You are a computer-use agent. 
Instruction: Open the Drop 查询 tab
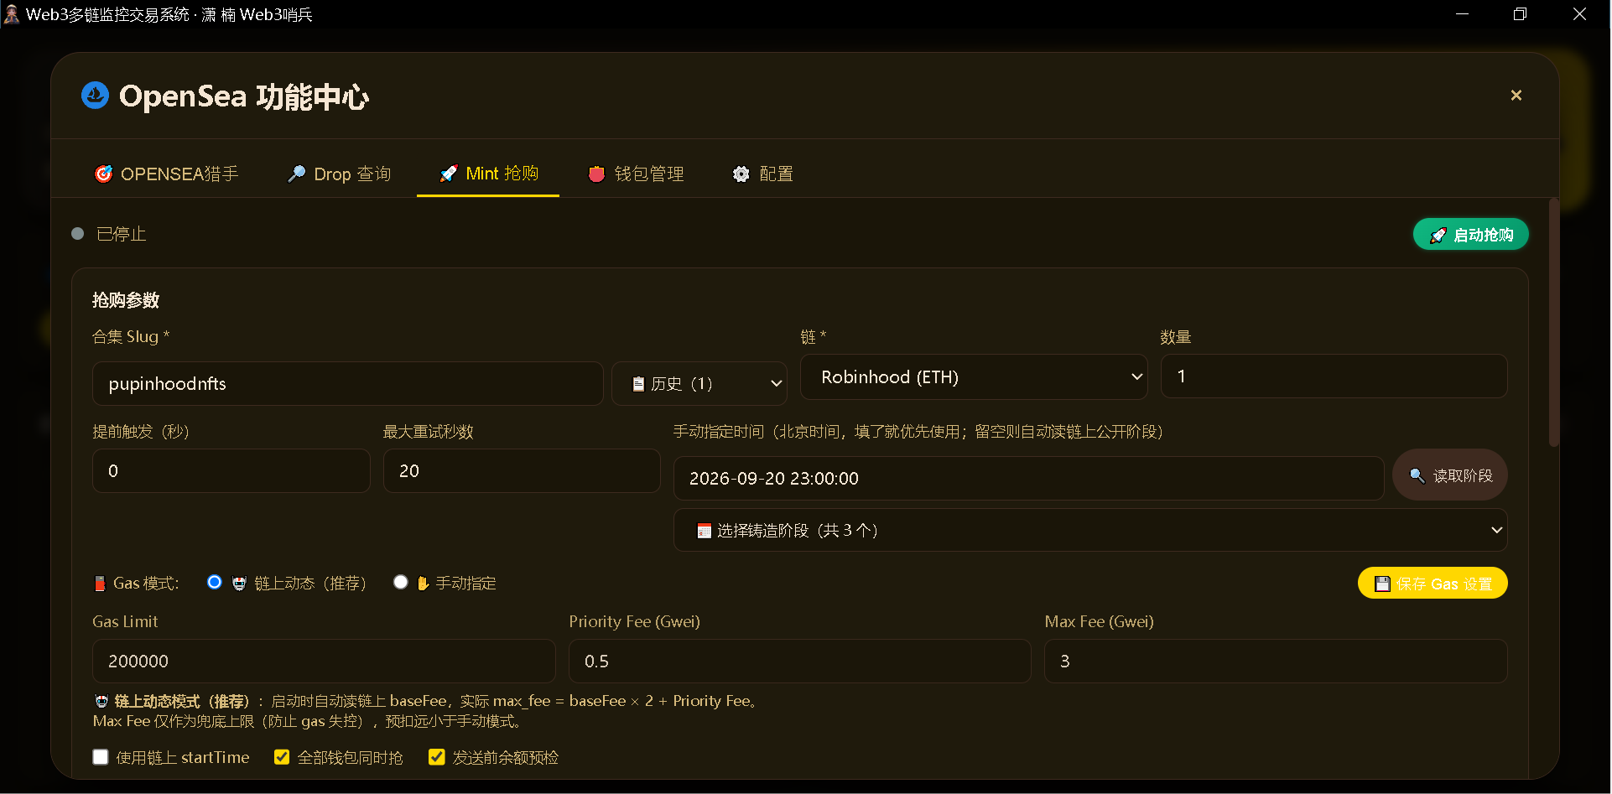coord(339,174)
